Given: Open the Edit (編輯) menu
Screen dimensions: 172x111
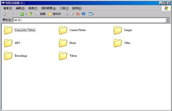Looking at the screenshot, I should tap(20, 8).
